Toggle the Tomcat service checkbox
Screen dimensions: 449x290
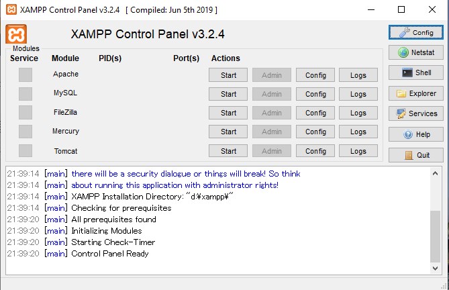click(26, 151)
